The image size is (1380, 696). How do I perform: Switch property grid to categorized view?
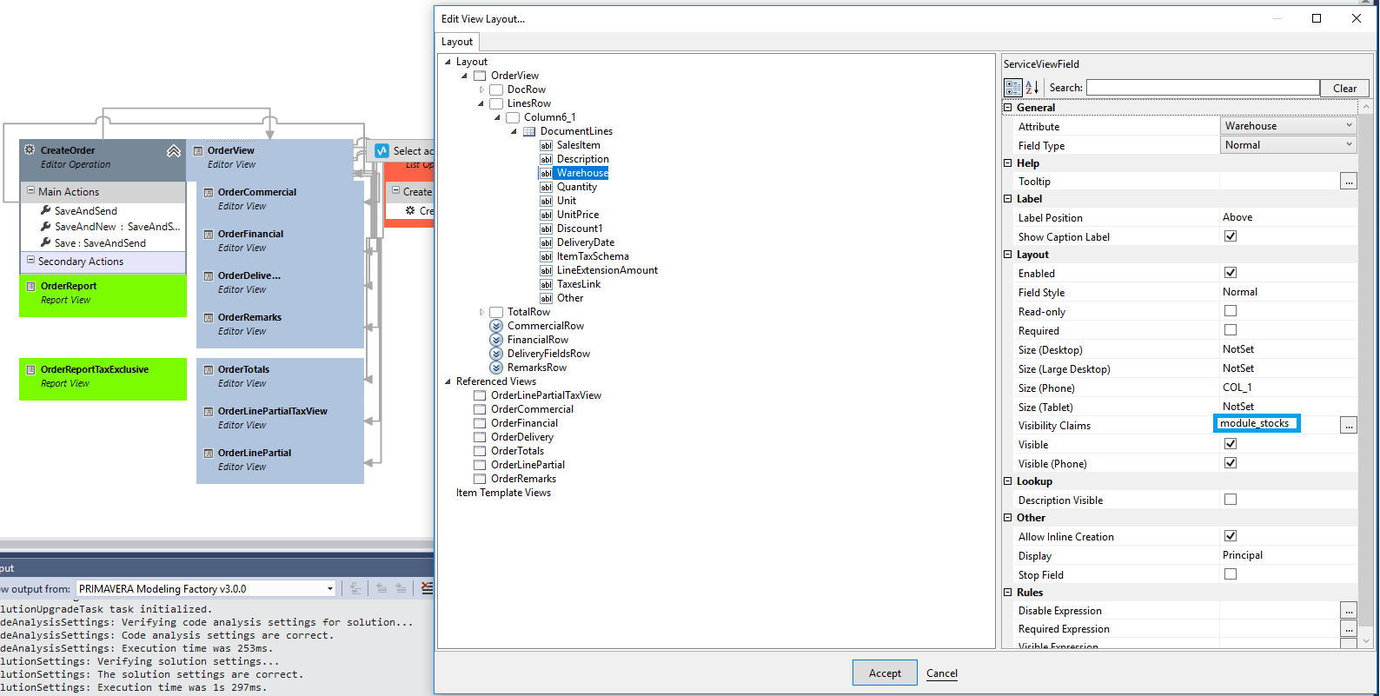coord(1013,88)
